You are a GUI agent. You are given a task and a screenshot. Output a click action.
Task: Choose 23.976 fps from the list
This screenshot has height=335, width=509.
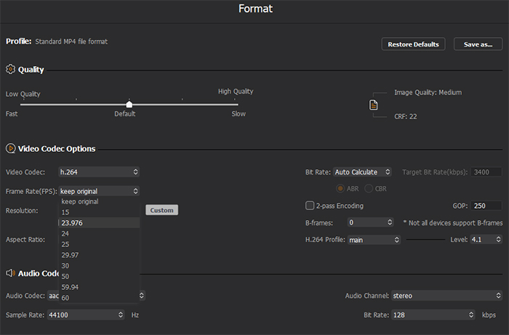click(x=99, y=223)
